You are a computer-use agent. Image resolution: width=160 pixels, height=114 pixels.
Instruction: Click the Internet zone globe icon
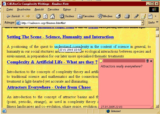[x=108, y=111]
